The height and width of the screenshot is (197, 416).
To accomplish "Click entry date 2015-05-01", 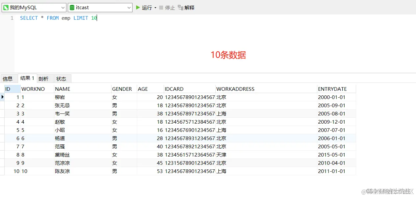I will tap(336, 155).
